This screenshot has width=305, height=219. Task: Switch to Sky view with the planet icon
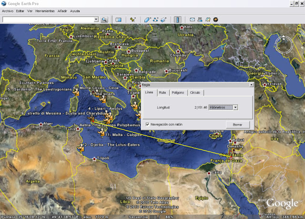pos(215,20)
